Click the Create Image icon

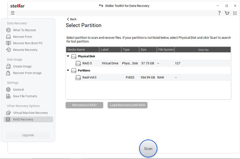pyautogui.click(x=8, y=66)
